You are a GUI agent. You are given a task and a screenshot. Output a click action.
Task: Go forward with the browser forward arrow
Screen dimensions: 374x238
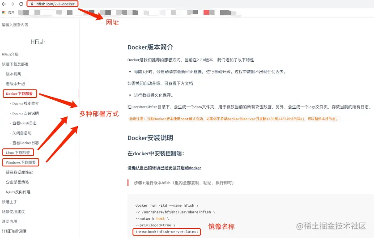[13, 4]
